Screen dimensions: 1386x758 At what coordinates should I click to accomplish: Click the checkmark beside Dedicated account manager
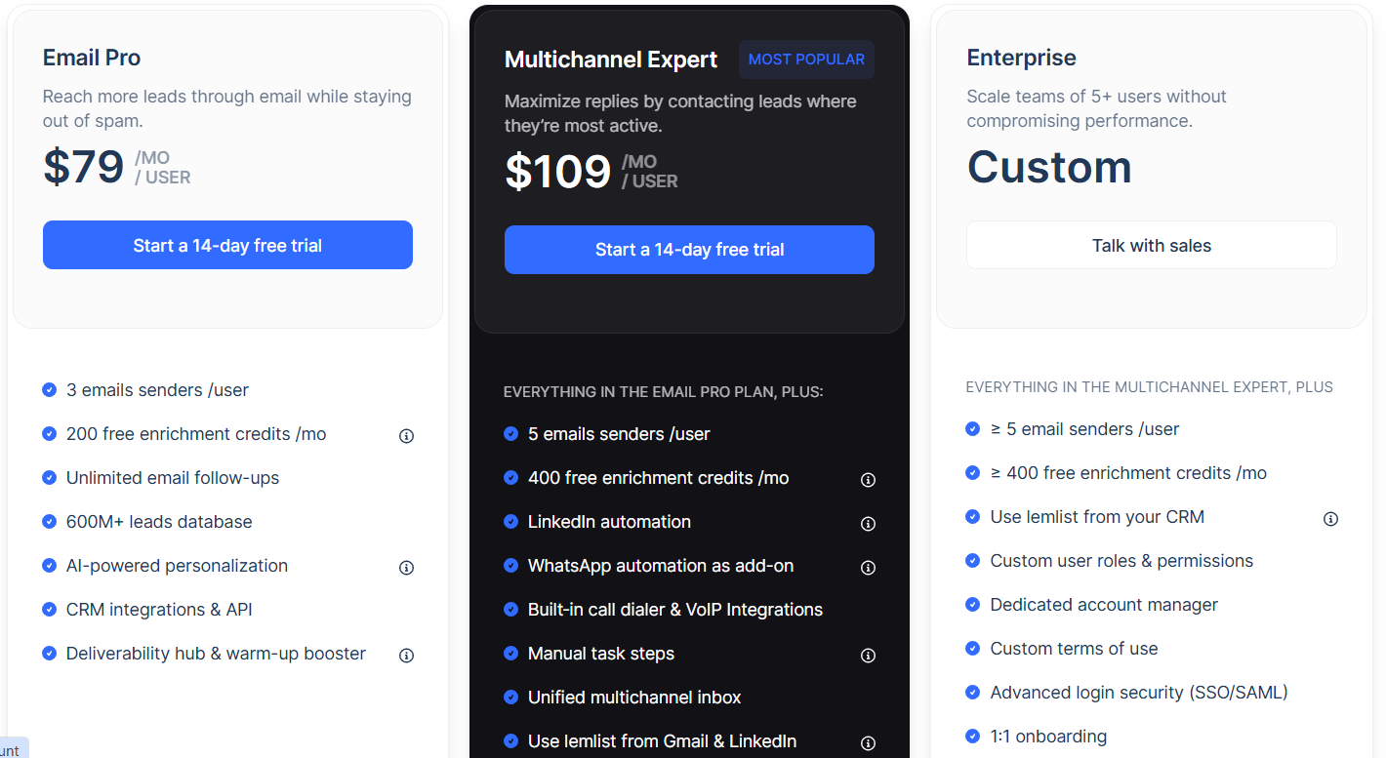(x=972, y=604)
